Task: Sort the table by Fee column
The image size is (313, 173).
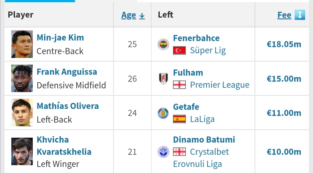Action: [284, 15]
